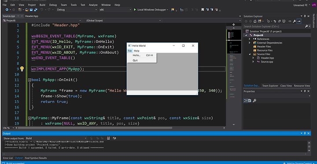
Task: Open the zoom percentage dropdown
Action: (13, 128)
